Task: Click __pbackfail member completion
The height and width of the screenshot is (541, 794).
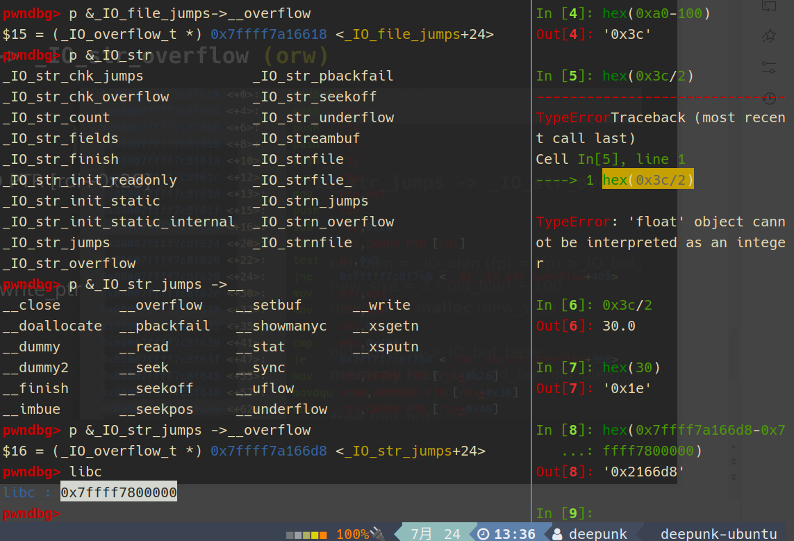Action: point(165,326)
